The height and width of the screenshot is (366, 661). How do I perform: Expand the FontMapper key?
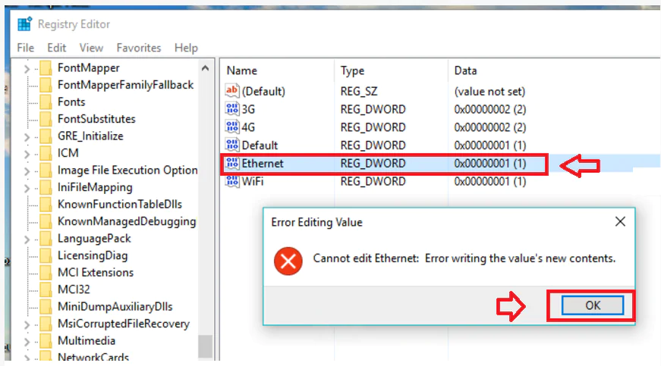[27, 68]
